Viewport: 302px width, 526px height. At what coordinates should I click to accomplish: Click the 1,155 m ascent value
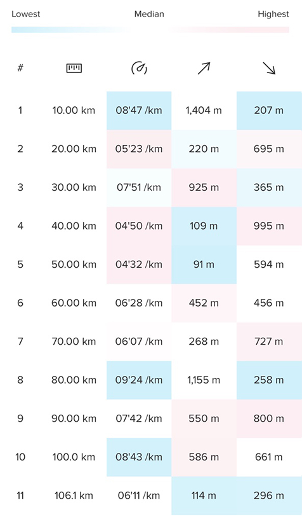(204, 380)
